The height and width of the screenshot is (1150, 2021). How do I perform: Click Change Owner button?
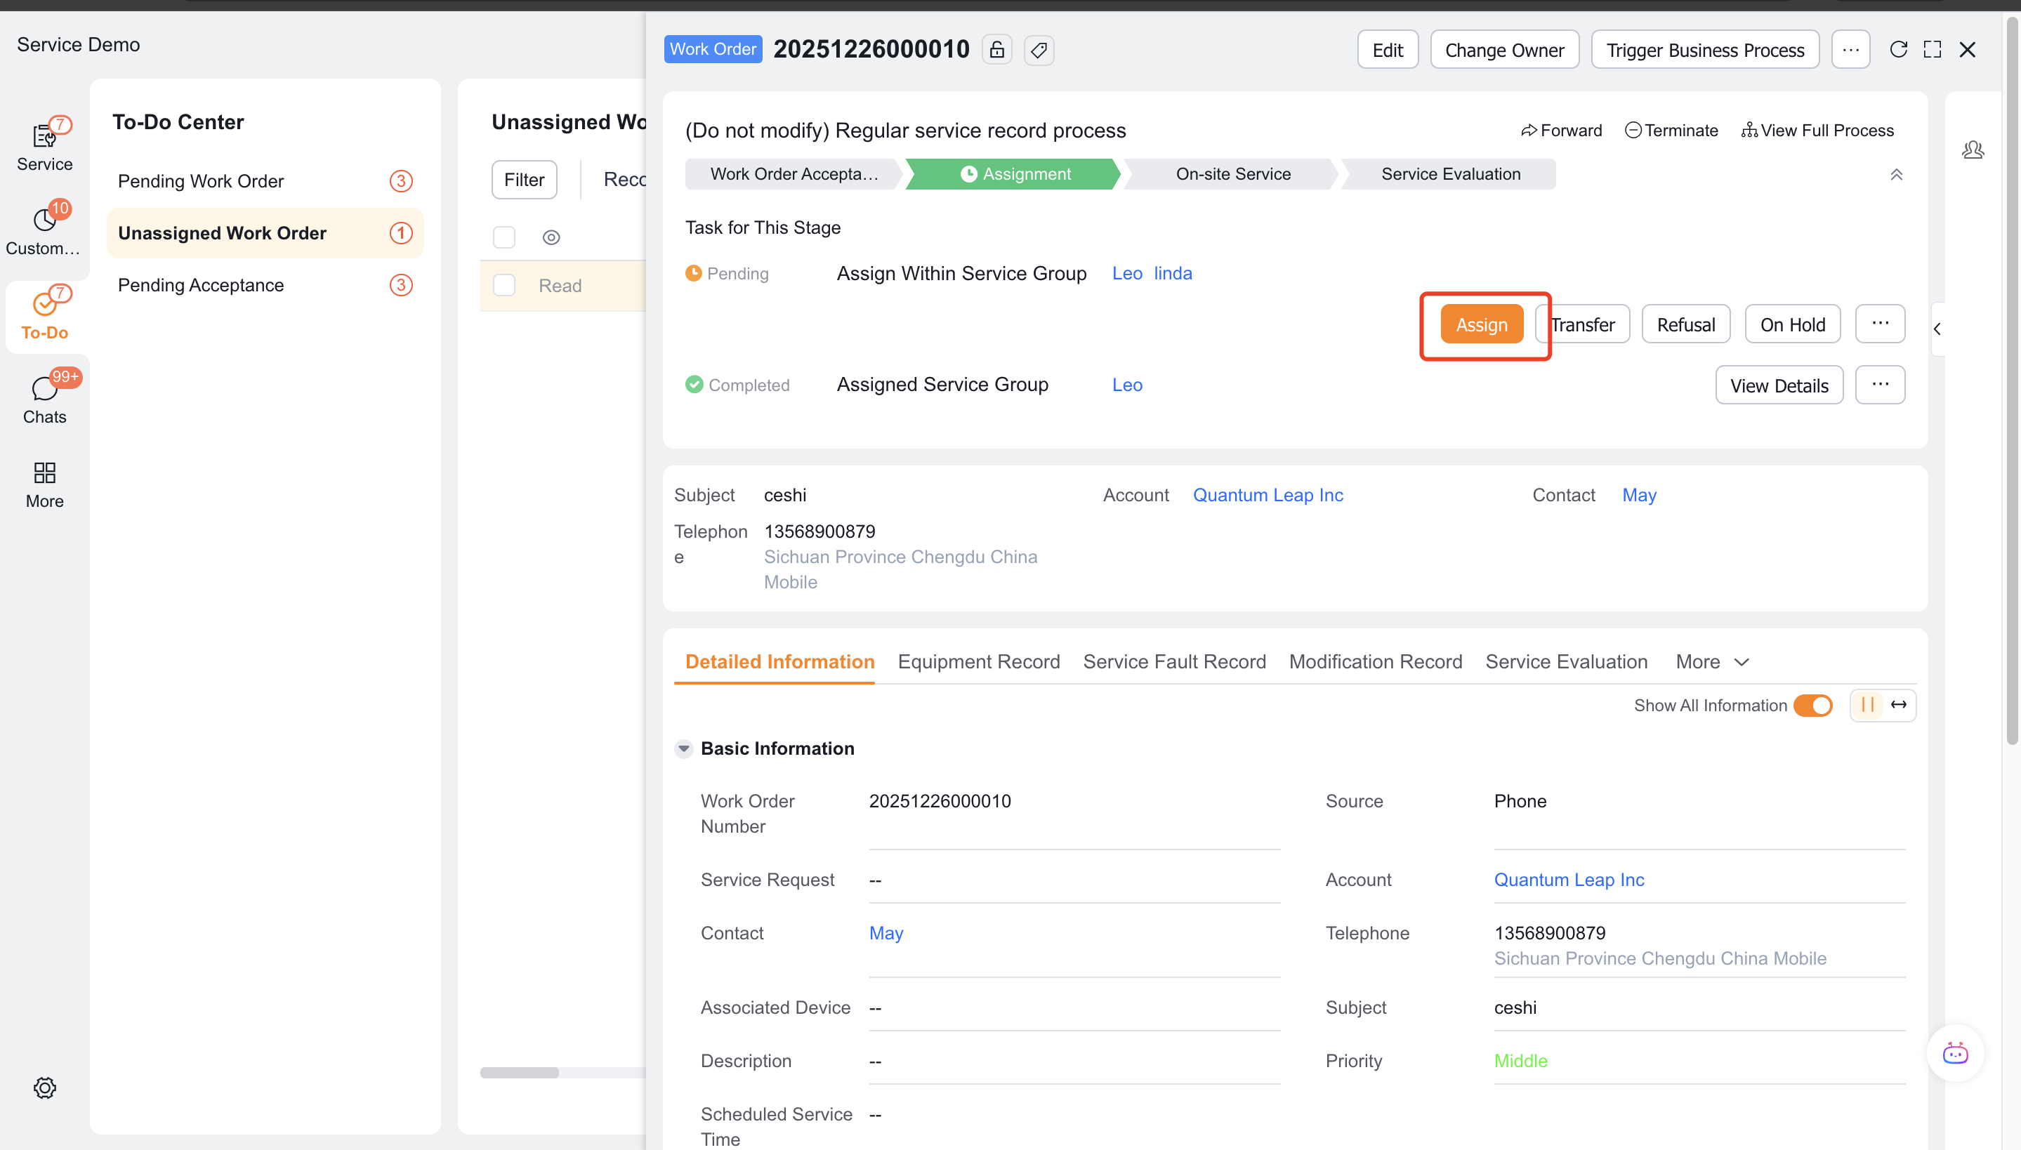(1504, 50)
